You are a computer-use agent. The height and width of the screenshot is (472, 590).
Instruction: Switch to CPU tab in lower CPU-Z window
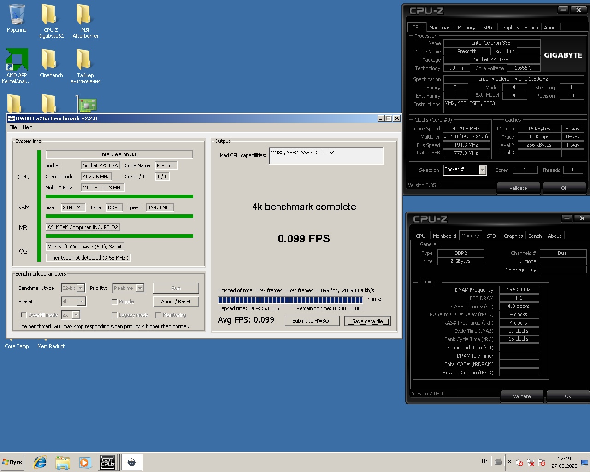421,236
